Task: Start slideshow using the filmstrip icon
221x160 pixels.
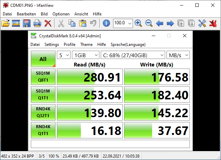Action: coord(16,23)
